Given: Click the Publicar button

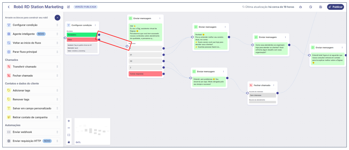Looking at the screenshot, I should click(x=335, y=7).
